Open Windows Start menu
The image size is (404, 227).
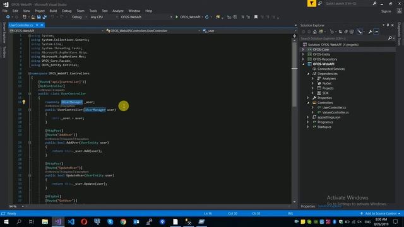(6, 221)
